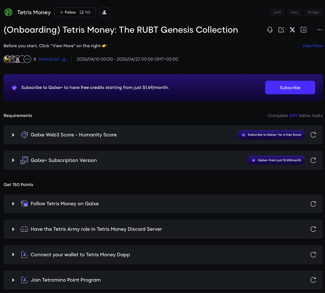Click the Before you start description text
The width and height of the screenshot is (325, 293).
(x=55, y=46)
